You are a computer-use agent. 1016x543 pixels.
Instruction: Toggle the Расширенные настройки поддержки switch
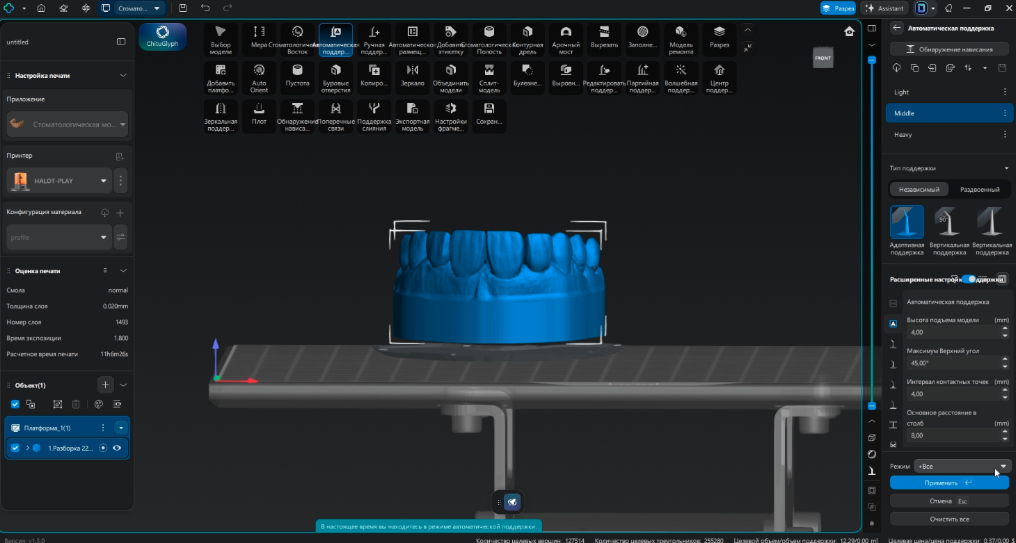[969, 279]
